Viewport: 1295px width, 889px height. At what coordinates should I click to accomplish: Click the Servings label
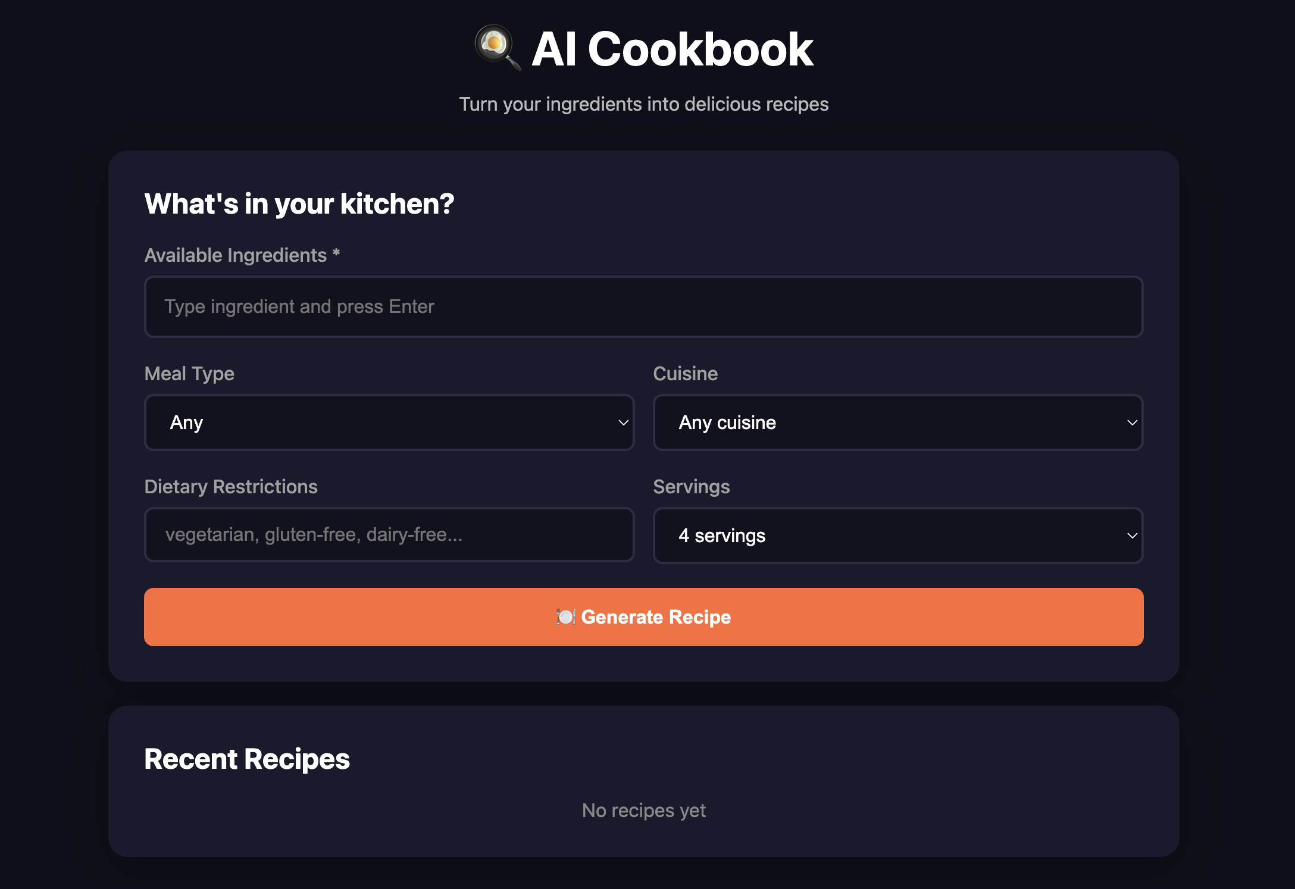click(x=691, y=487)
